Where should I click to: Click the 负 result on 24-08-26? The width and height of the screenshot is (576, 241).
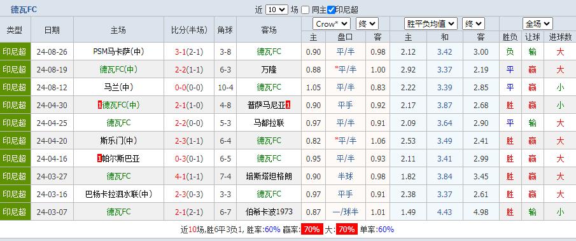[x=510, y=52]
